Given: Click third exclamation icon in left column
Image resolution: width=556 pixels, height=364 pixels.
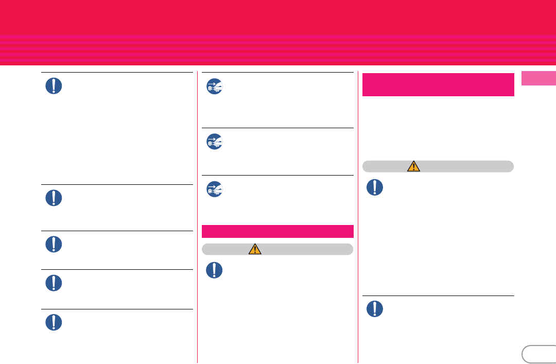Looking at the screenshot, I should pyautogui.click(x=54, y=244).
